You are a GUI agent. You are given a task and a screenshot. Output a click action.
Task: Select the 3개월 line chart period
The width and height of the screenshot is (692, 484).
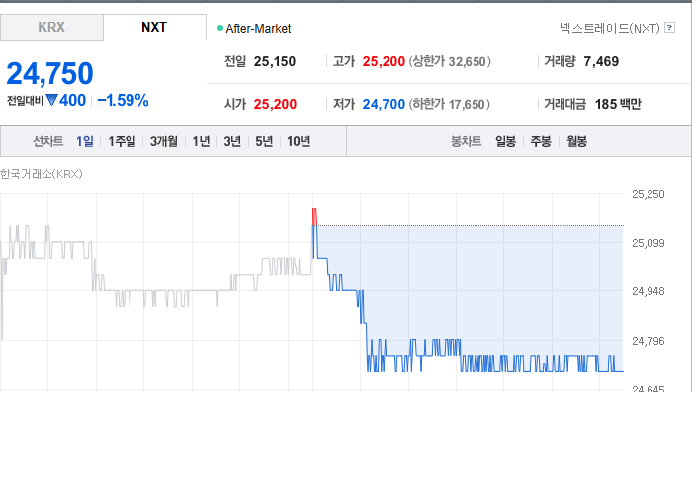[164, 141]
